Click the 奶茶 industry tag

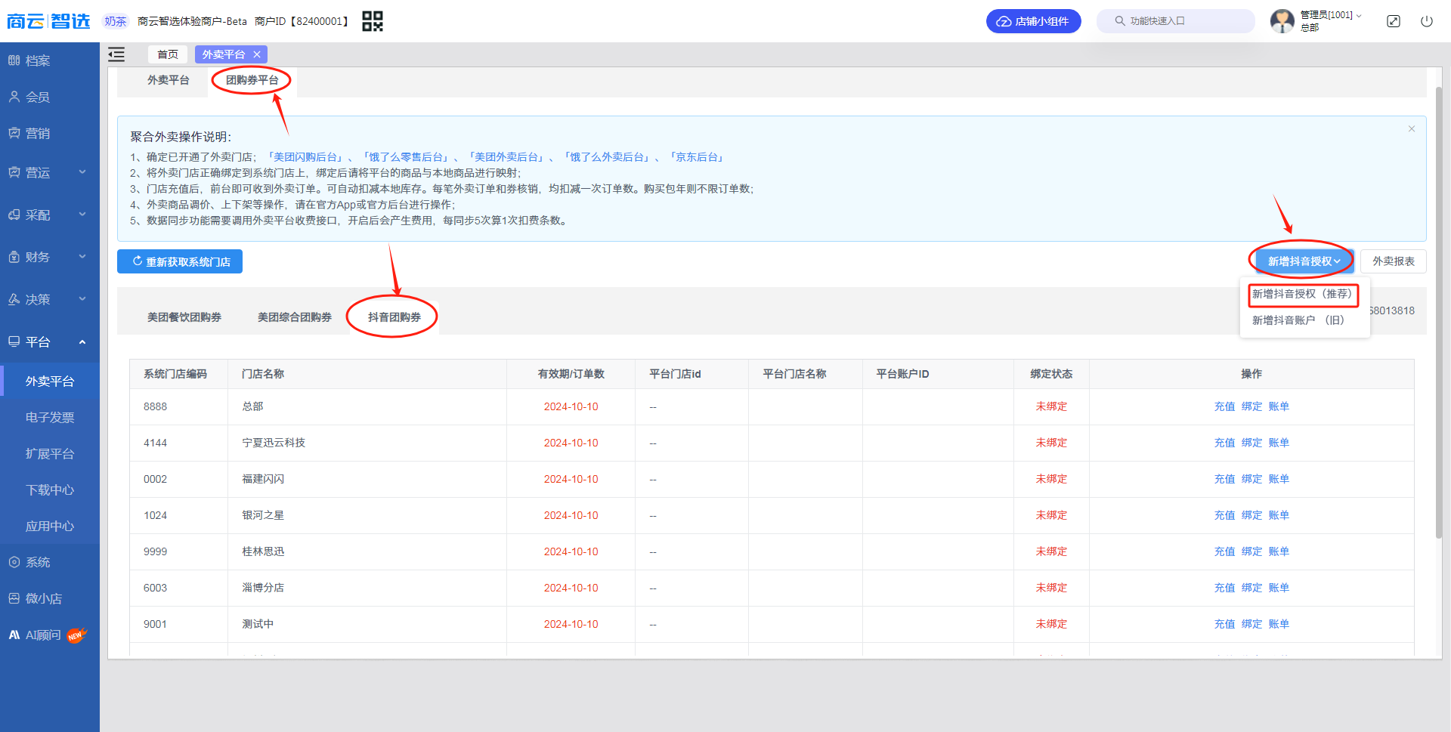115,21
